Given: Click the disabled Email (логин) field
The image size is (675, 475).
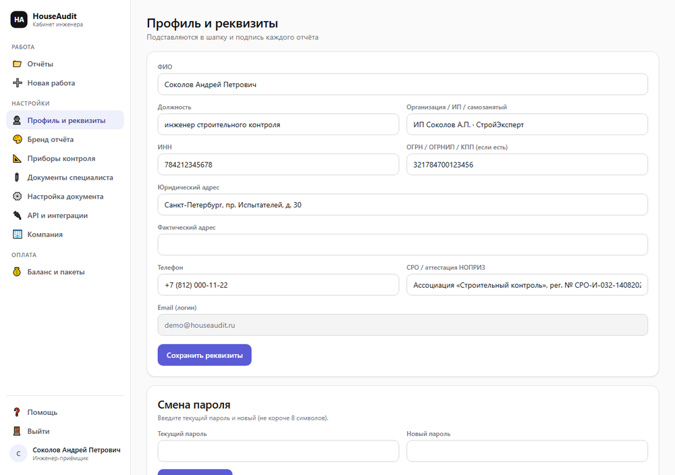Looking at the screenshot, I should (402, 324).
